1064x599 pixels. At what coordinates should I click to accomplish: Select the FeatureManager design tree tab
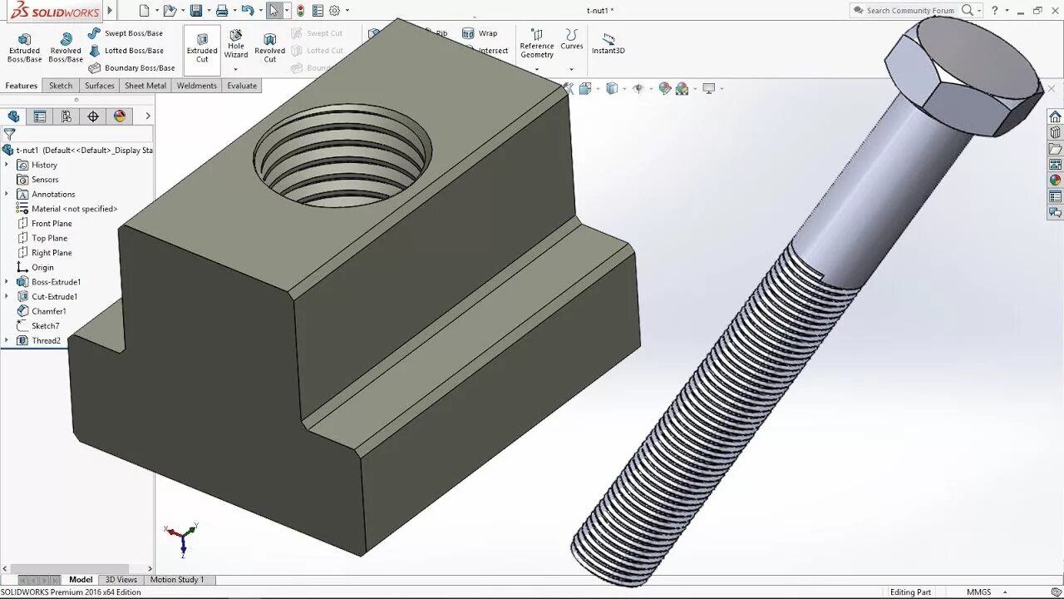click(x=13, y=116)
